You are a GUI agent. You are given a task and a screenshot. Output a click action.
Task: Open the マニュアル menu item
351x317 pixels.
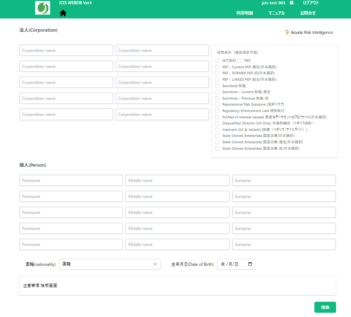click(276, 13)
